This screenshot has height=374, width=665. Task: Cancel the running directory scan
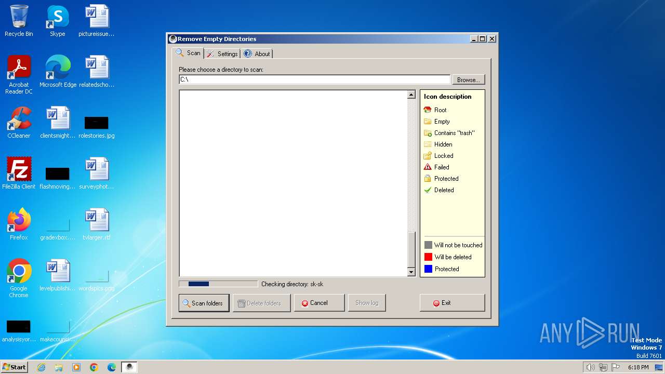pos(319,303)
